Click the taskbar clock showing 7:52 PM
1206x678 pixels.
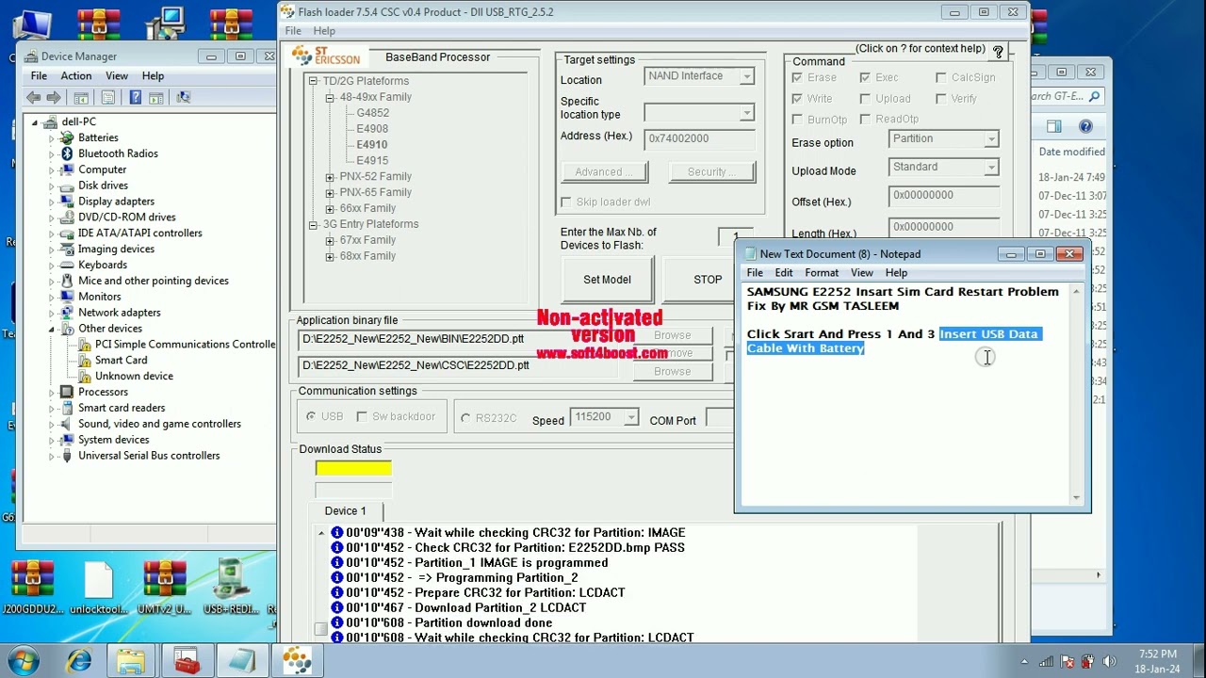[x=1157, y=661]
